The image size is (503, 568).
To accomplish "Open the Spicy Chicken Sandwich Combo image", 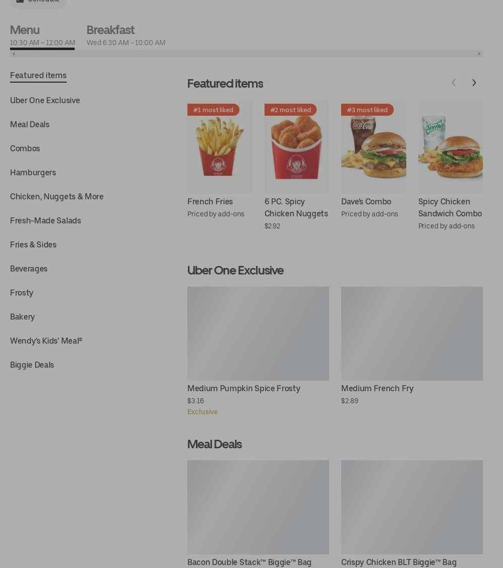I will point(450,147).
